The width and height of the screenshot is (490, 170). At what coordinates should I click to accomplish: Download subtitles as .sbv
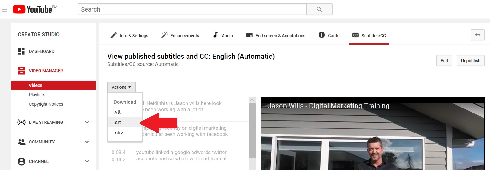[x=125, y=132]
